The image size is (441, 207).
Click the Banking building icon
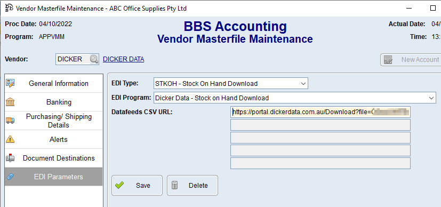(10, 102)
